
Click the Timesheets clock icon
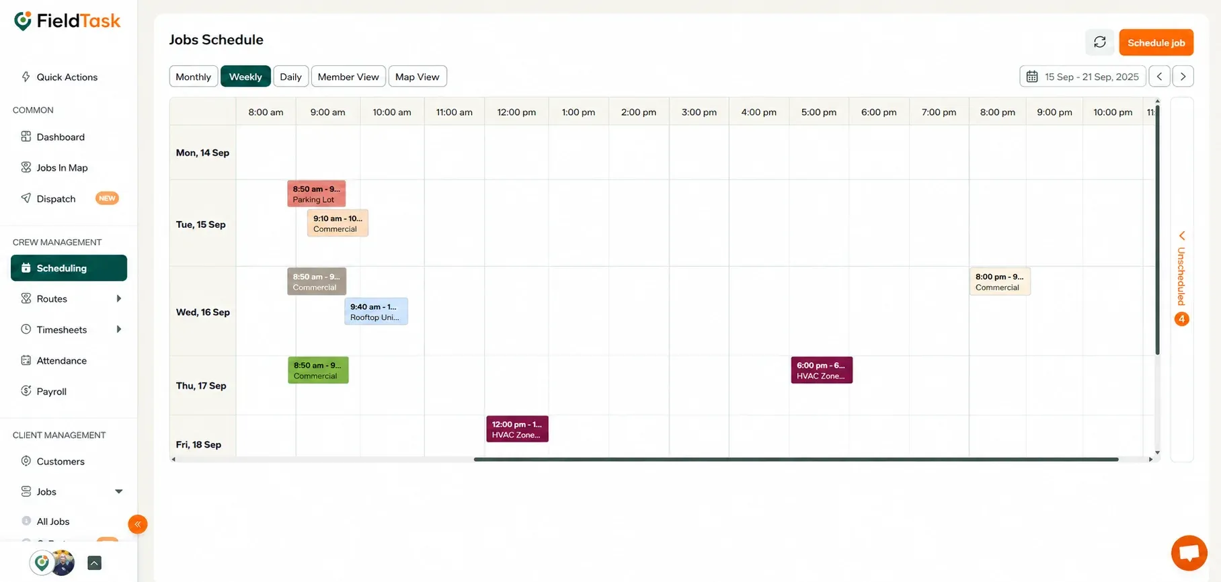click(x=26, y=329)
